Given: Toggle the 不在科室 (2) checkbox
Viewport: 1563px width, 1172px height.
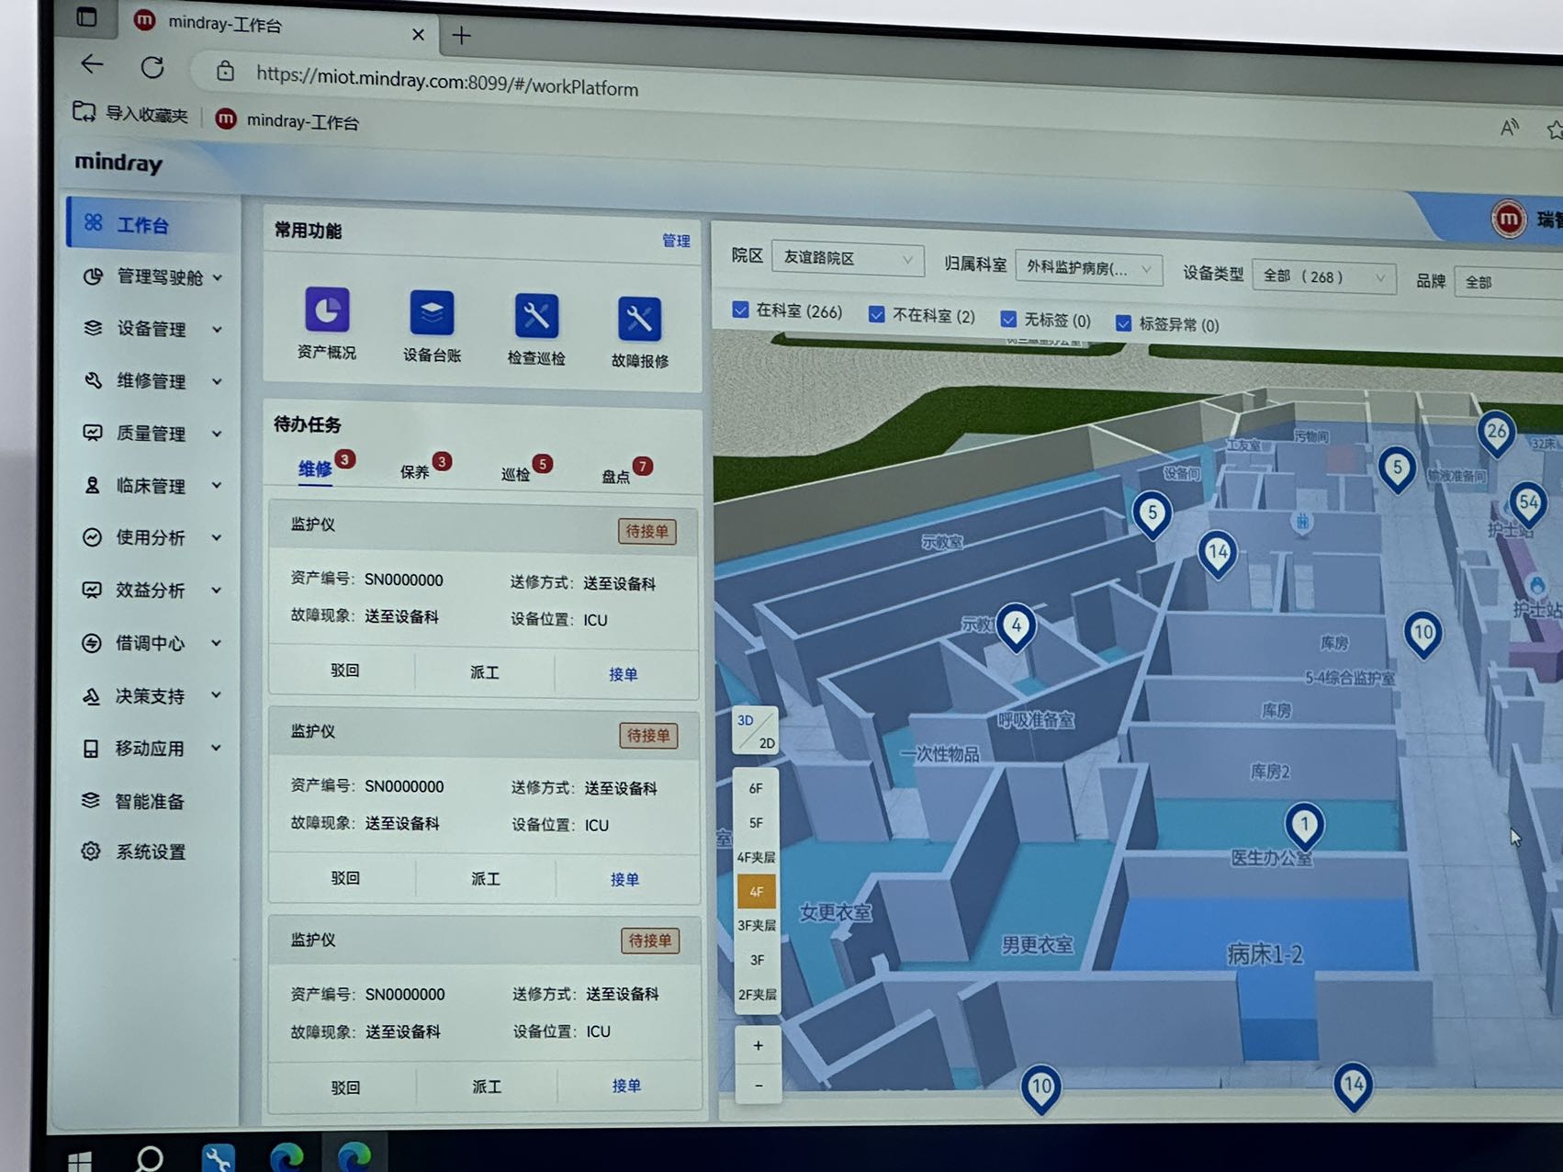Looking at the screenshot, I should 877,315.
